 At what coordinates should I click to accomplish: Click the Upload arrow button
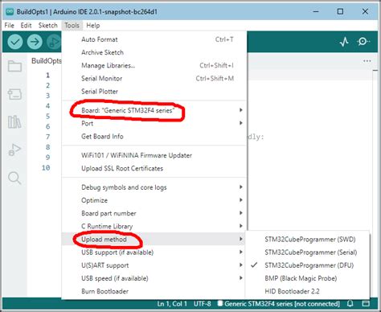pyautogui.click(x=35, y=42)
